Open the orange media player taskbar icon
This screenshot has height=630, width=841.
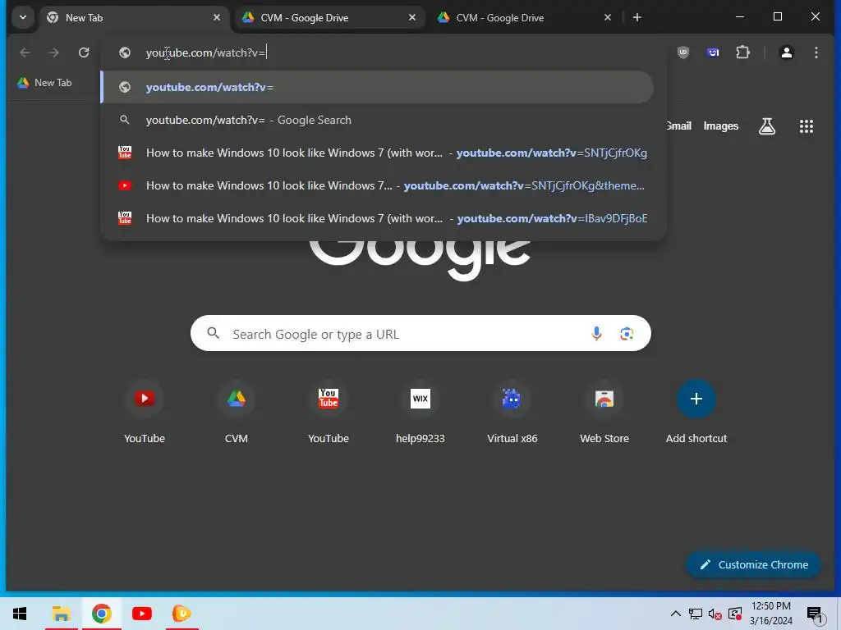[x=182, y=614]
